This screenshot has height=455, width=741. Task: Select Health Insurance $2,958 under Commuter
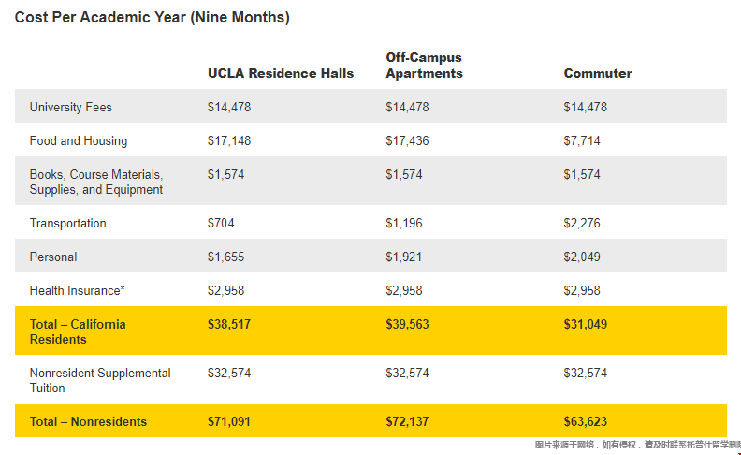pos(582,290)
